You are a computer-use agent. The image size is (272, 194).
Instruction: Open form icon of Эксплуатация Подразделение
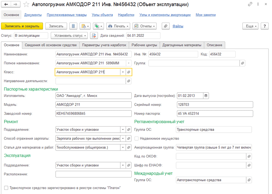click(x=129, y=165)
